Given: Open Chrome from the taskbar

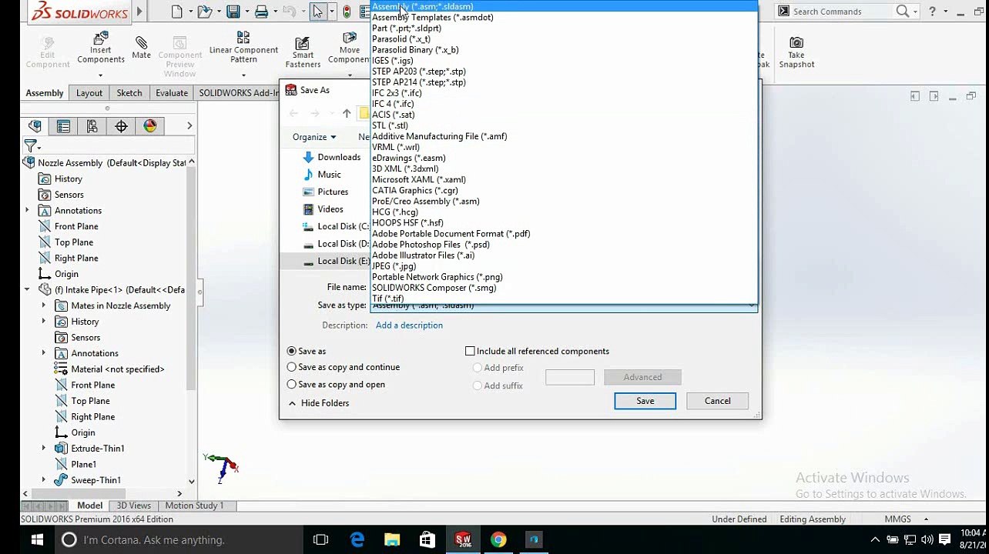Looking at the screenshot, I should [498, 539].
